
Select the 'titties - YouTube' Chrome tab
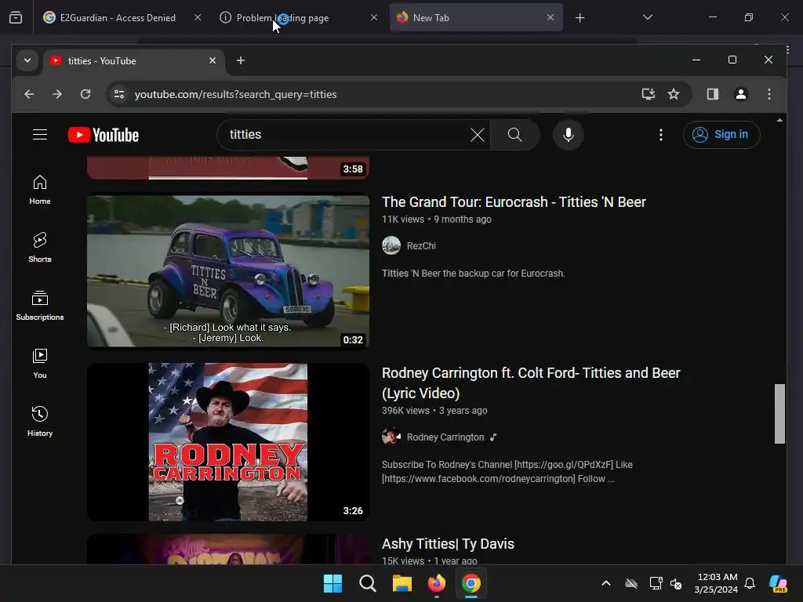click(x=134, y=60)
